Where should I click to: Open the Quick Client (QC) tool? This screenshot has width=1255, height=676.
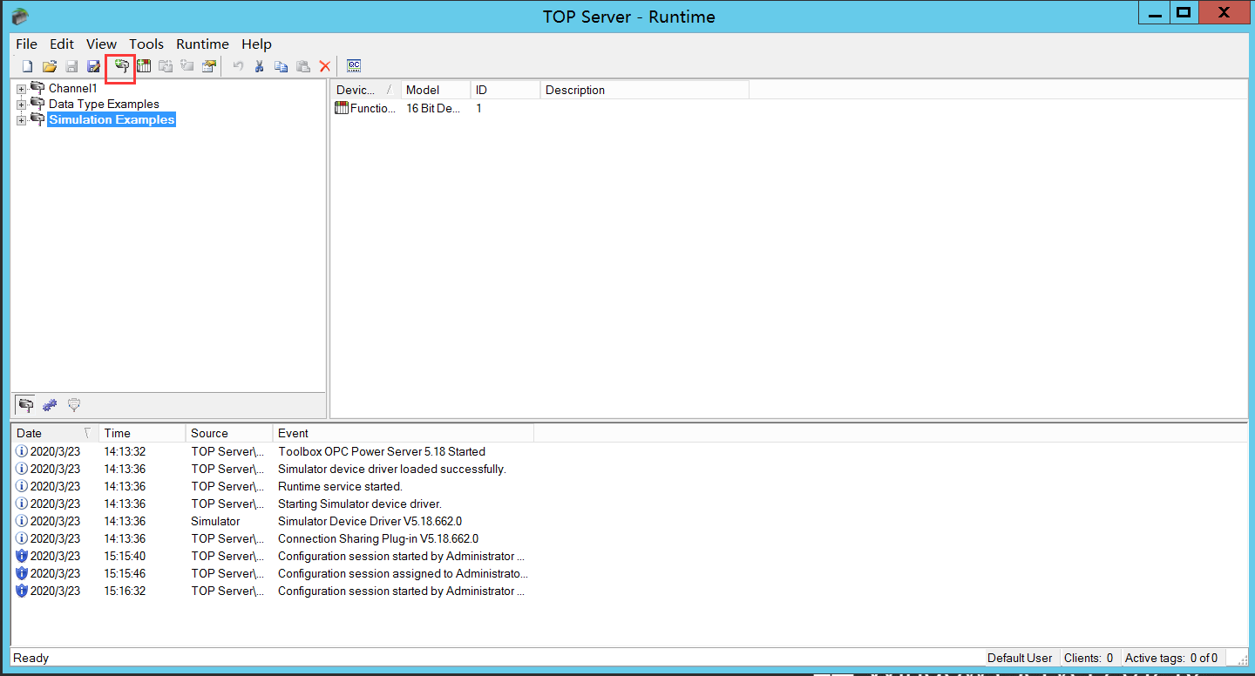[x=354, y=66]
